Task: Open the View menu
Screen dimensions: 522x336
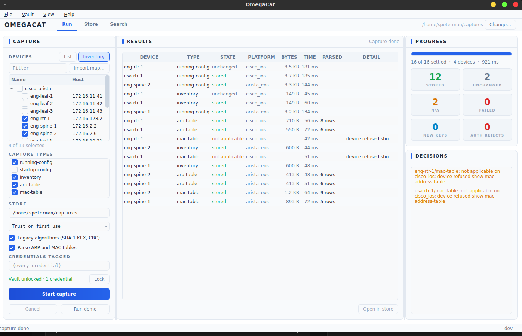Action: [49, 15]
